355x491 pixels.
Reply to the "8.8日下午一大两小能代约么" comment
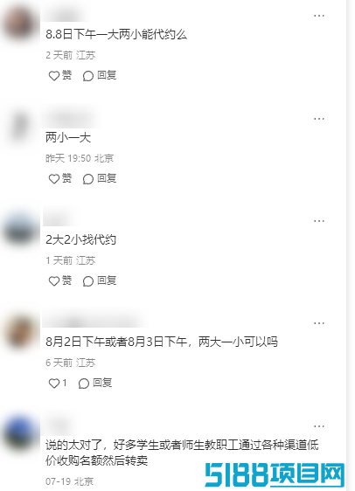[100, 75]
